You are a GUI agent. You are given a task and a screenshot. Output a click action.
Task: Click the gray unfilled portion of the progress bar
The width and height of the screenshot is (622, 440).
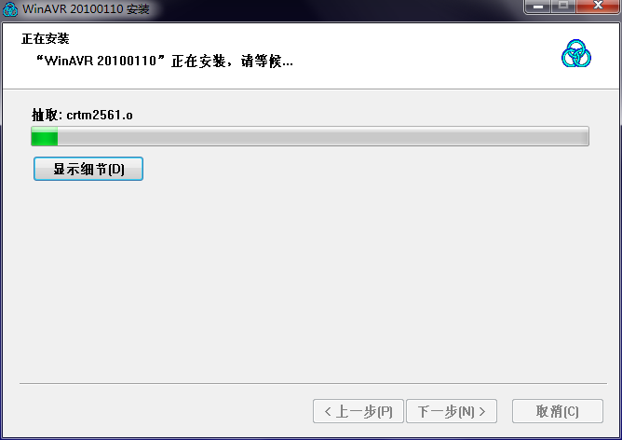point(323,136)
